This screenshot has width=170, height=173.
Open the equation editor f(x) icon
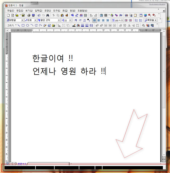(121, 15)
